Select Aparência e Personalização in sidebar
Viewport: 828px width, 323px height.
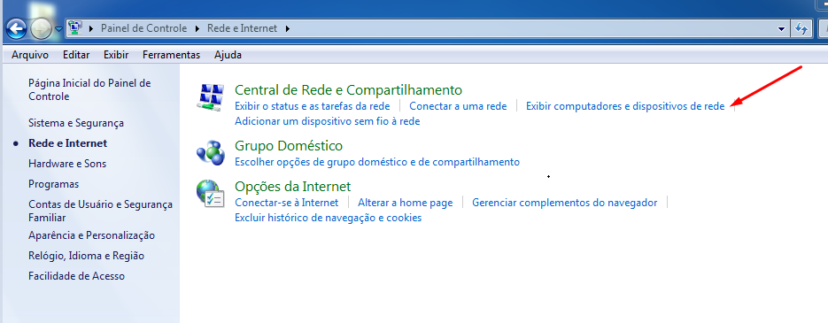[91, 235]
